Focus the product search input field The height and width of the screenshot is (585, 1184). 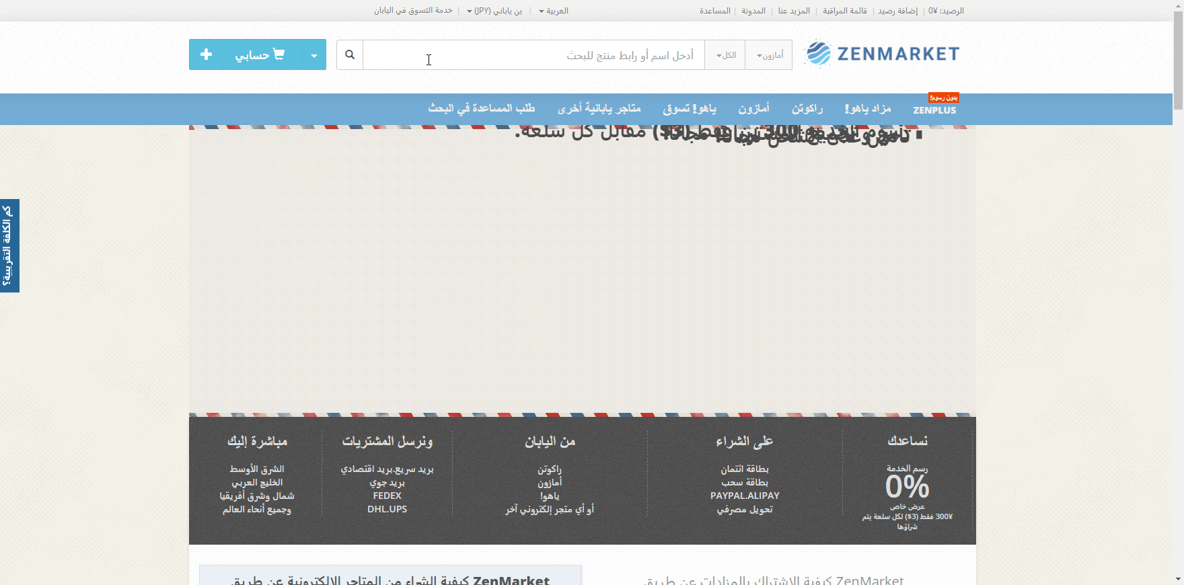[534, 55]
